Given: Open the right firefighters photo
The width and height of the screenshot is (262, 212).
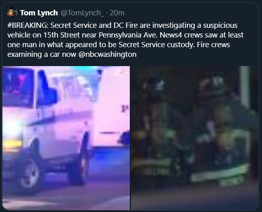Looking at the screenshot, I should 194,138.
